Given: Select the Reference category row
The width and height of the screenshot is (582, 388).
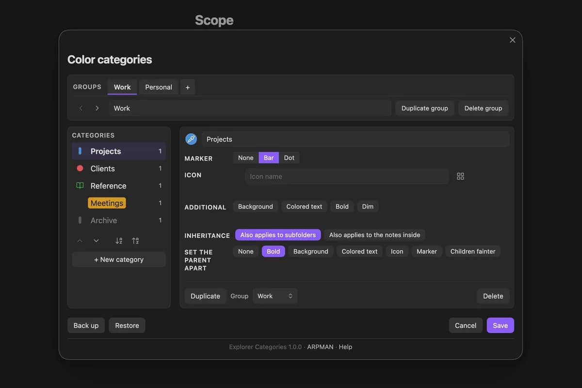Looking at the screenshot, I should [x=119, y=186].
